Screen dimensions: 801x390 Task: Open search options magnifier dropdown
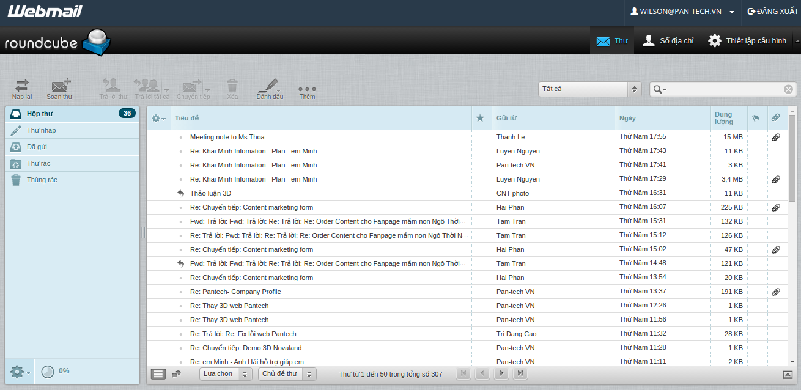click(x=660, y=89)
